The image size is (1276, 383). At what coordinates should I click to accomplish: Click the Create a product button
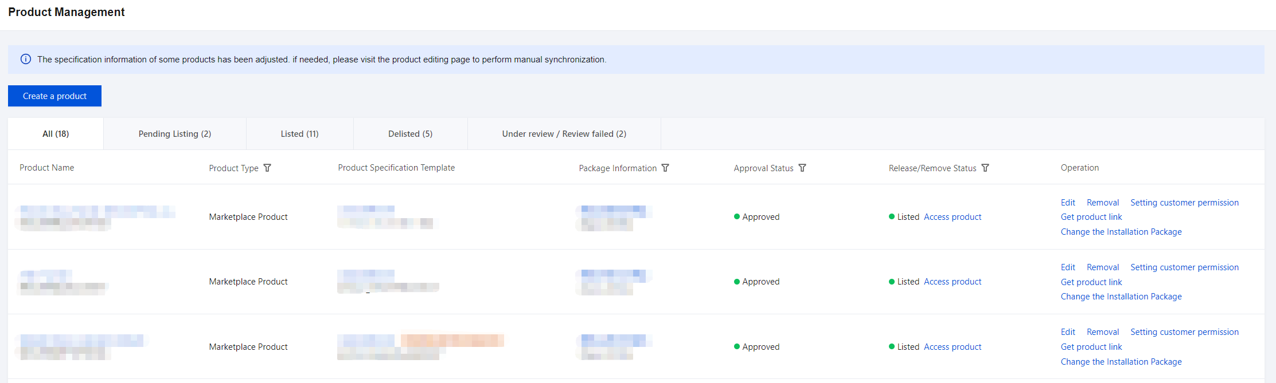pyautogui.click(x=54, y=96)
